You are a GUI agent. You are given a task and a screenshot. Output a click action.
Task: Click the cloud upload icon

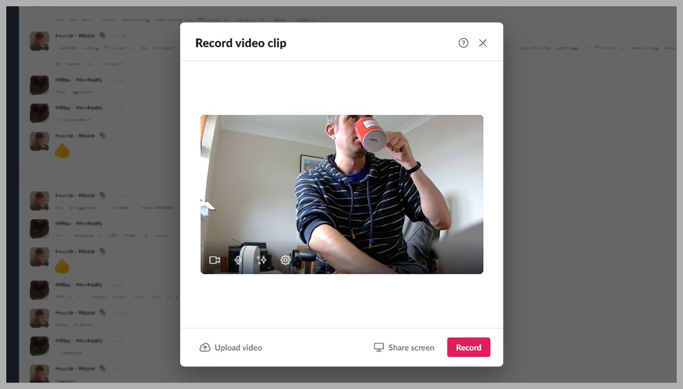[x=205, y=347]
